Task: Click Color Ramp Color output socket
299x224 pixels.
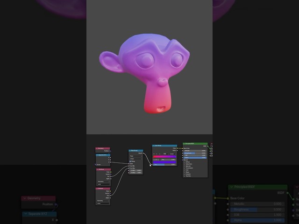Action: [x=177, y=148]
